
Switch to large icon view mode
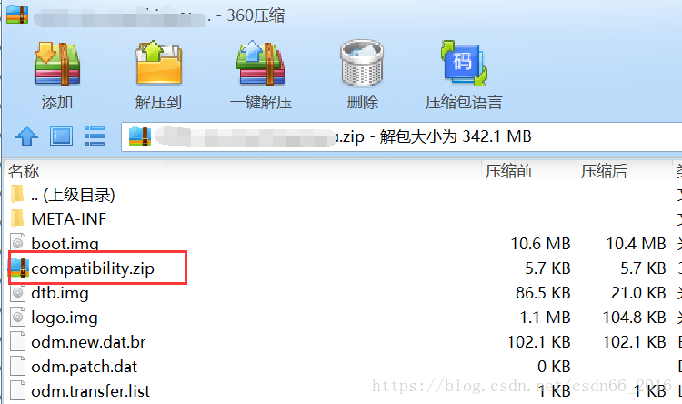pos(61,136)
